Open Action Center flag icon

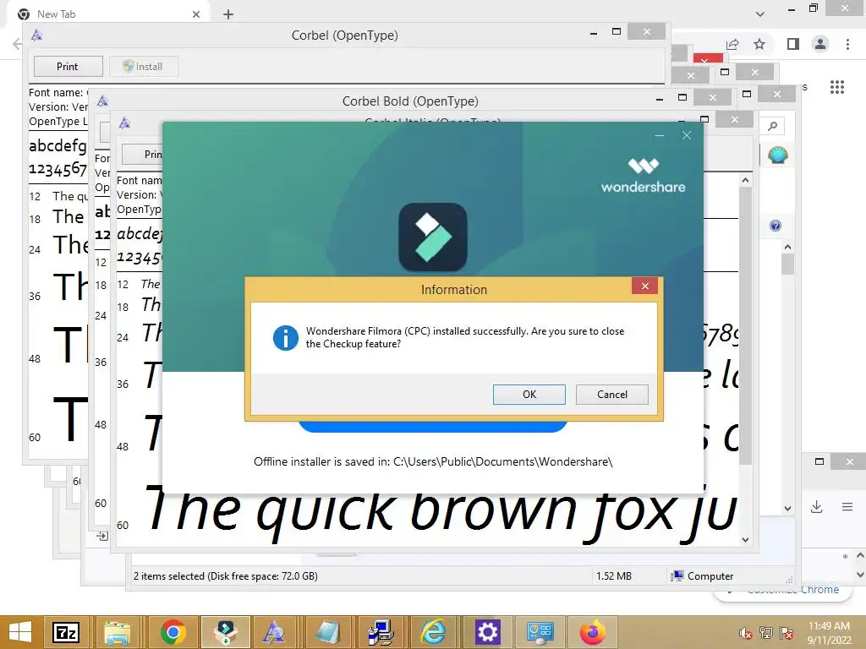tap(787, 633)
